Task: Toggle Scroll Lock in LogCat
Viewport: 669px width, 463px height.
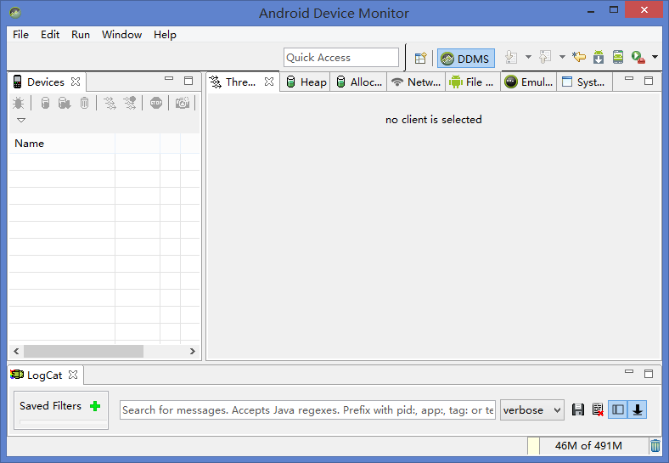Action: point(638,409)
